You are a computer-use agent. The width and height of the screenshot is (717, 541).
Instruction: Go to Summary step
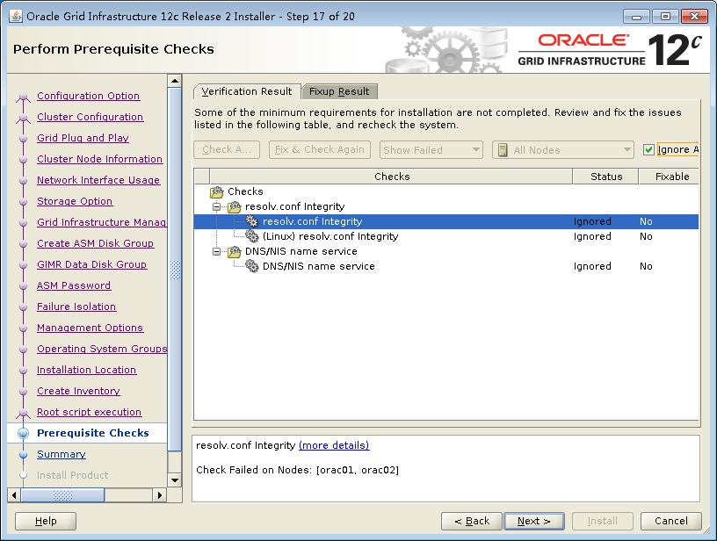click(x=62, y=454)
